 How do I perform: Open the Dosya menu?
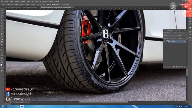(x=6, y=1)
